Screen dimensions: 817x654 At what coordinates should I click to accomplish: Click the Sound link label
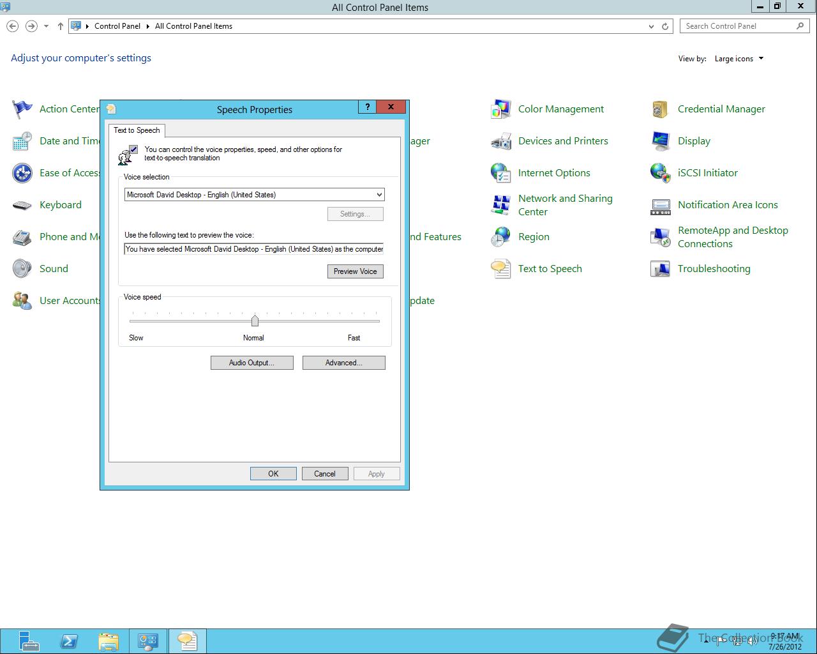point(54,269)
